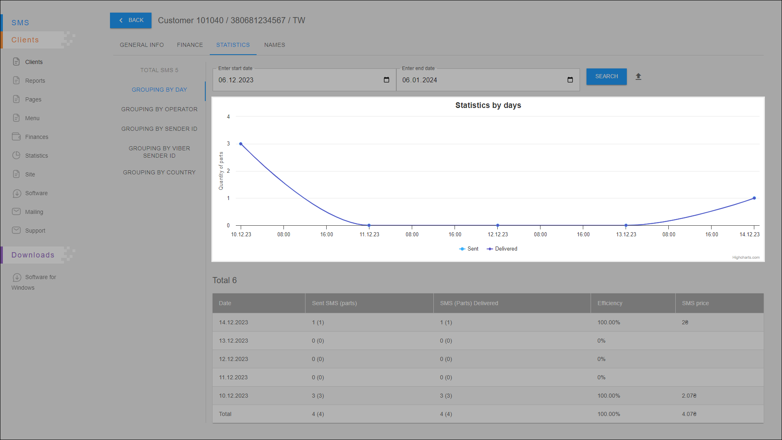Click the 10.12.23 data point on chart
Image resolution: width=782 pixels, height=440 pixels.
[x=241, y=144]
